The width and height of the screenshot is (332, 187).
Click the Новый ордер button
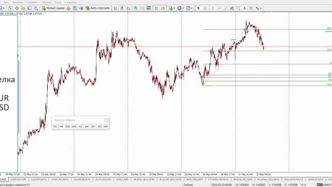click(53, 8)
